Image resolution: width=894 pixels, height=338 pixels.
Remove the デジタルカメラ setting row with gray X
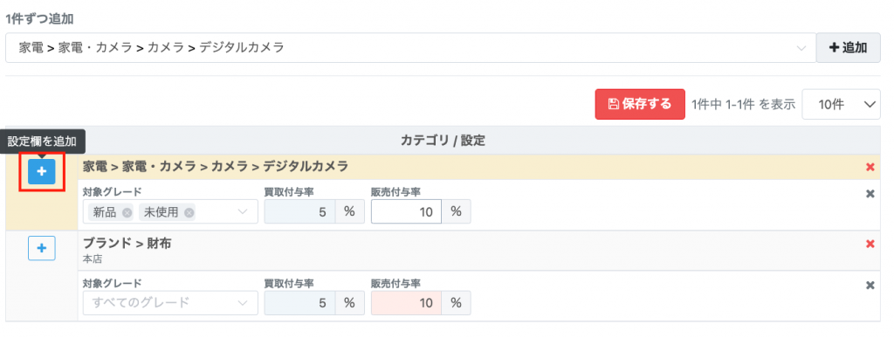tap(870, 194)
